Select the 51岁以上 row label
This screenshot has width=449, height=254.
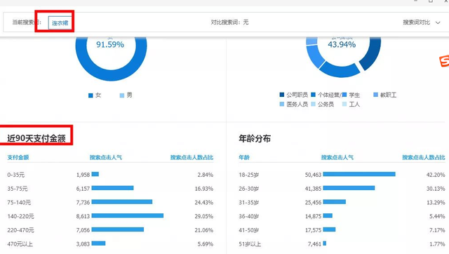[x=250, y=244]
